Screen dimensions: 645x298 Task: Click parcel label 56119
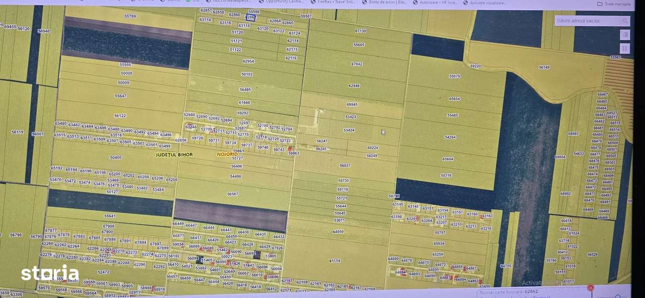coord(17,132)
